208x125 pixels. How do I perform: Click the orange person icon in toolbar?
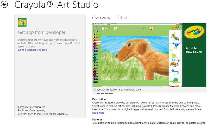[x=151, y=28]
